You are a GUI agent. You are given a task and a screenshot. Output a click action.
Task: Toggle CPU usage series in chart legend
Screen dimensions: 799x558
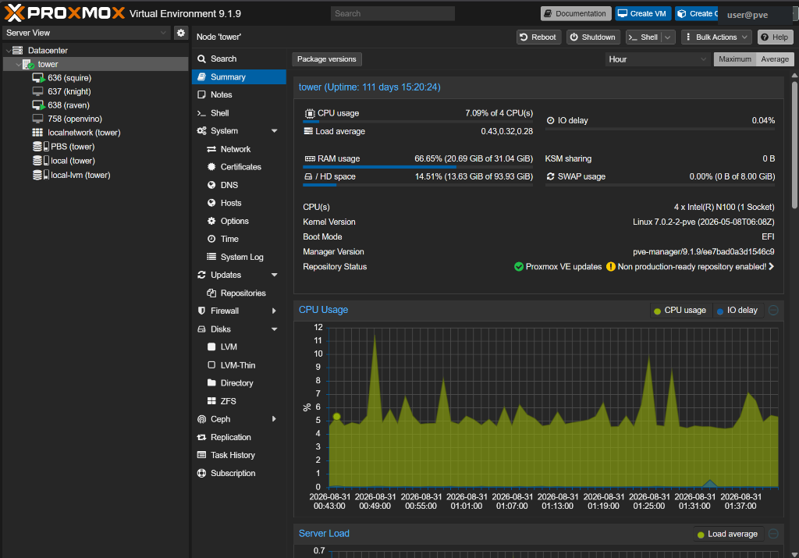coord(680,311)
